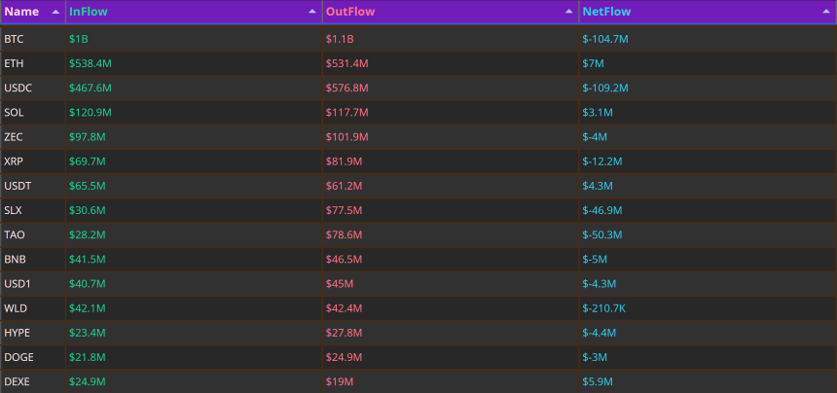Click the sort arrow in OutFlow header
This screenshot has height=393, width=837.
coord(569,12)
